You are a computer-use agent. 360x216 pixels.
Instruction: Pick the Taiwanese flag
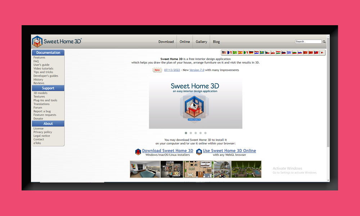pyautogui.click(x=316, y=53)
